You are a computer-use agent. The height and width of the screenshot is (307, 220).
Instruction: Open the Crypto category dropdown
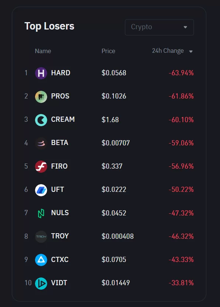pyautogui.click(x=159, y=27)
